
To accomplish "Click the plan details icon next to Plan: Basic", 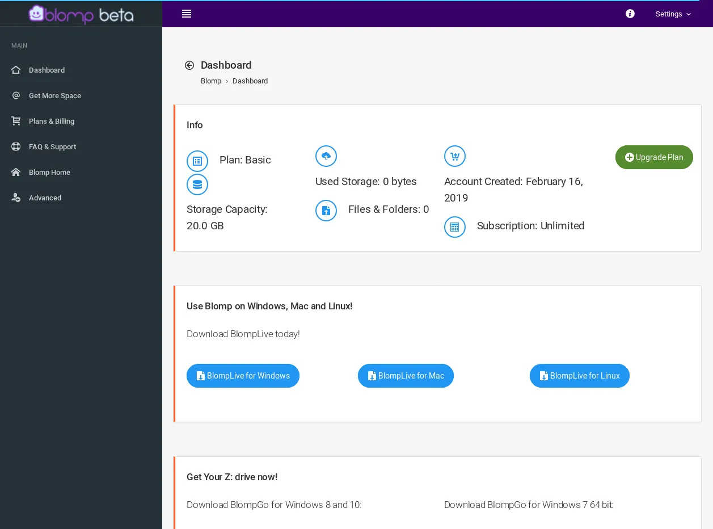I will click(x=197, y=161).
